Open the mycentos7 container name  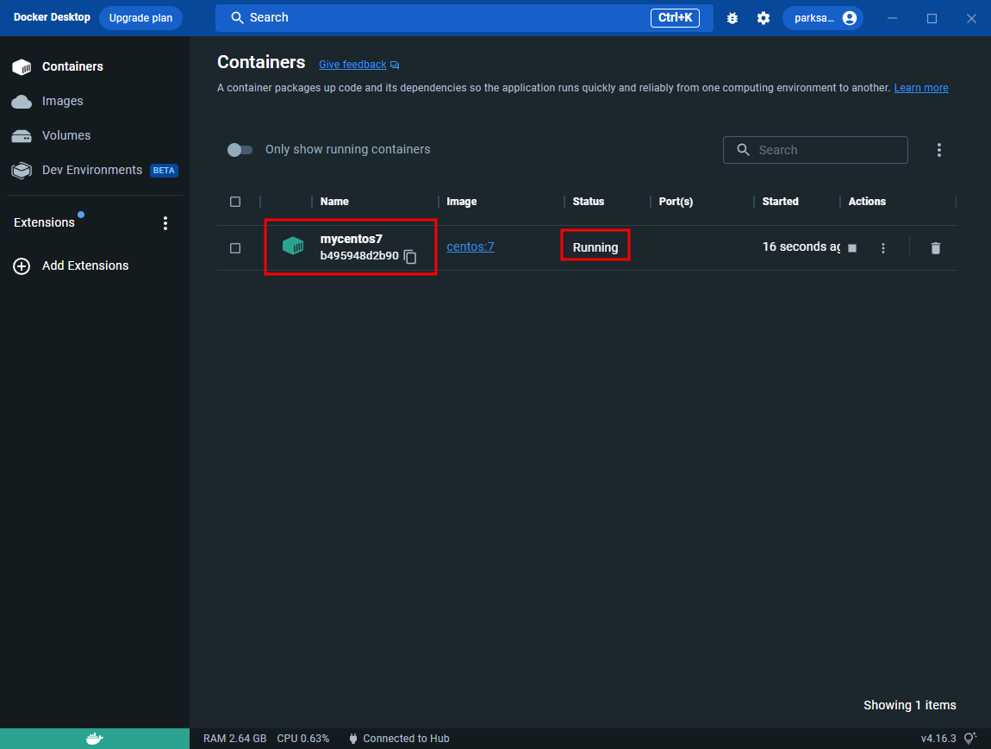[x=352, y=239]
